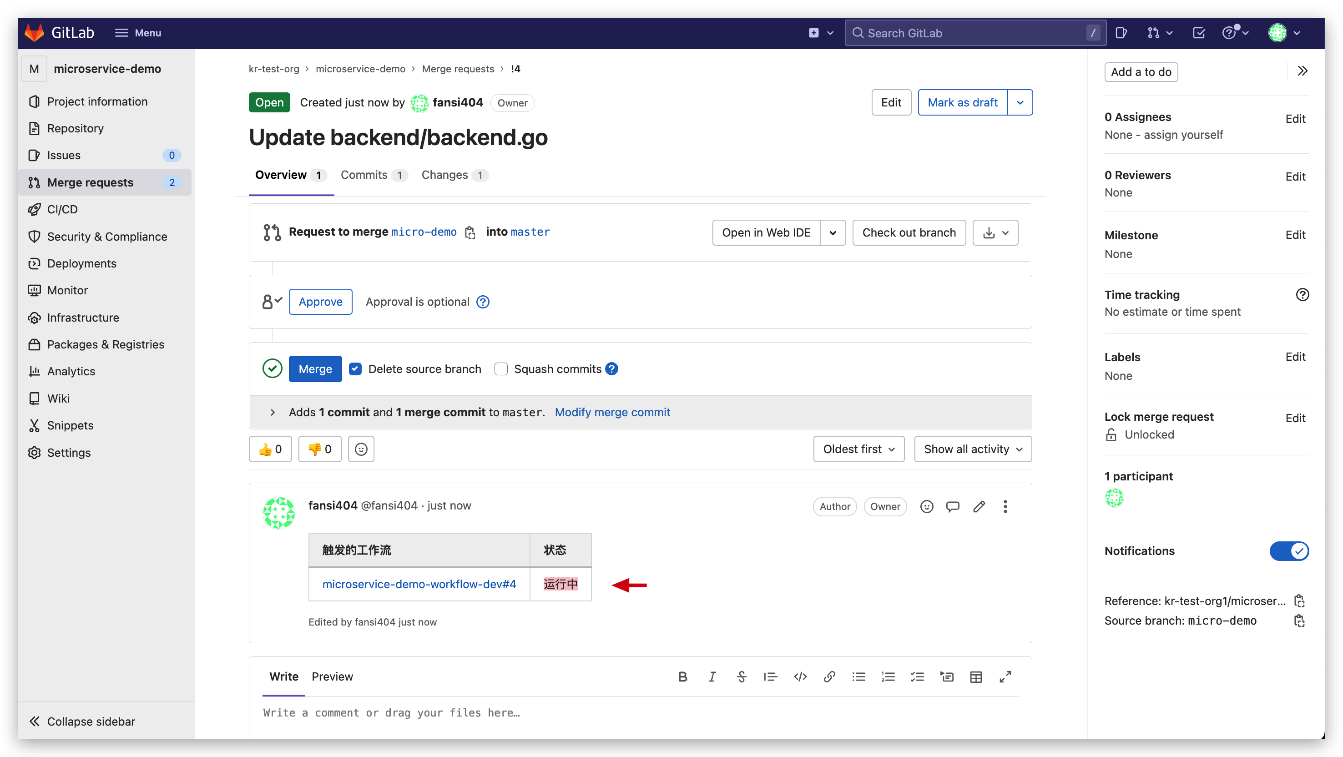Add a numbered list in the comment editor
Viewport: 1343px width, 757px height.
(888, 677)
